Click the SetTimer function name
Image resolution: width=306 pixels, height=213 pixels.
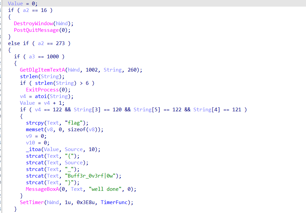[32, 202]
